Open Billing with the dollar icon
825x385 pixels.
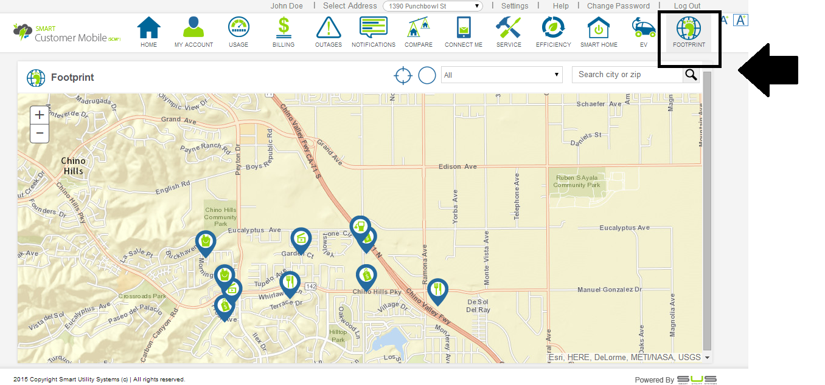click(x=283, y=32)
